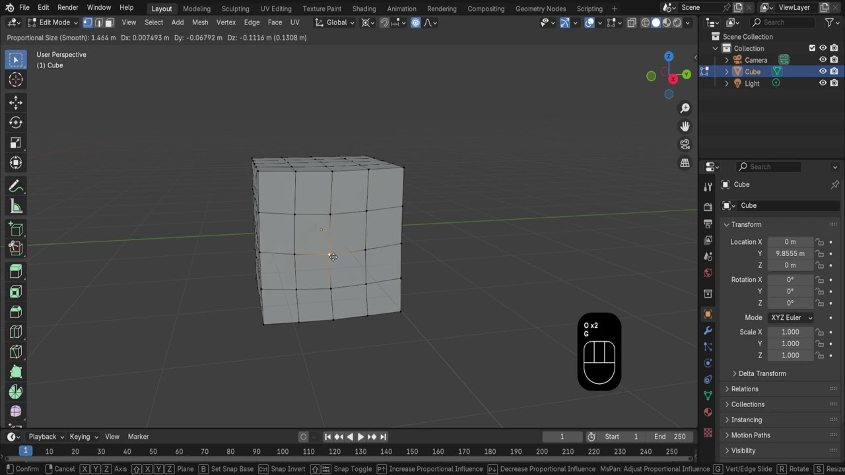
Task: Open the Object Data properties tab
Action: click(x=708, y=396)
